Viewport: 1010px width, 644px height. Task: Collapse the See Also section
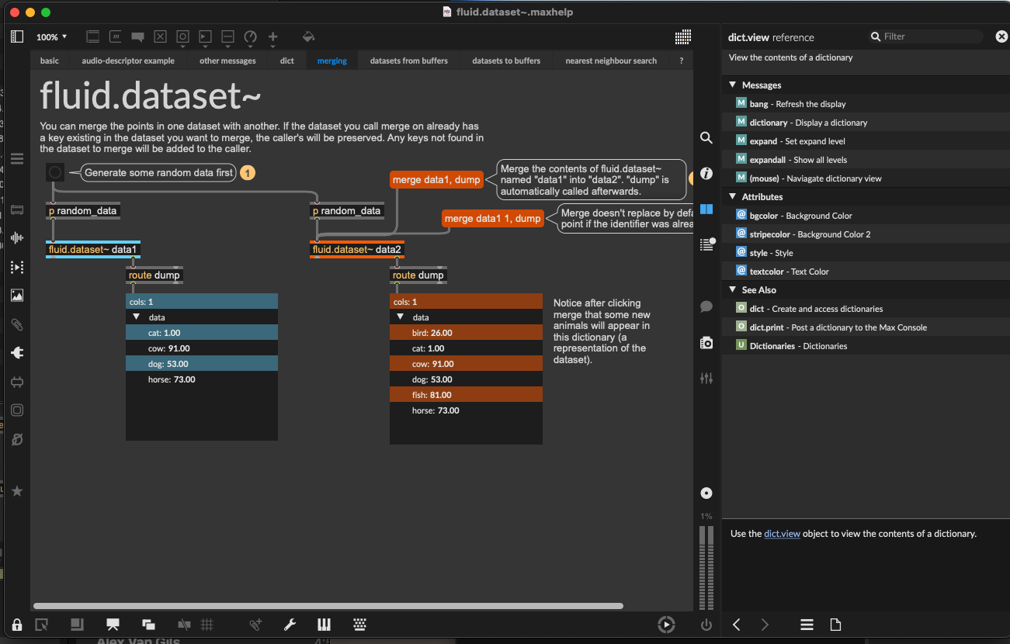(732, 290)
